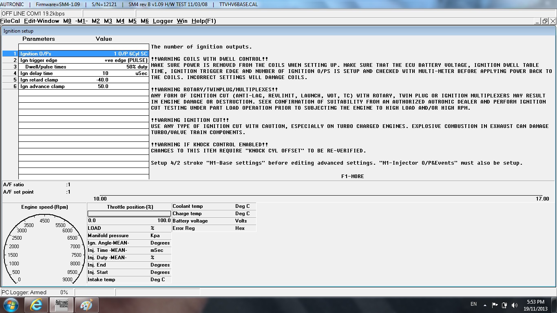Open the Windows Start menu
557x313 pixels.
pos(11,305)
